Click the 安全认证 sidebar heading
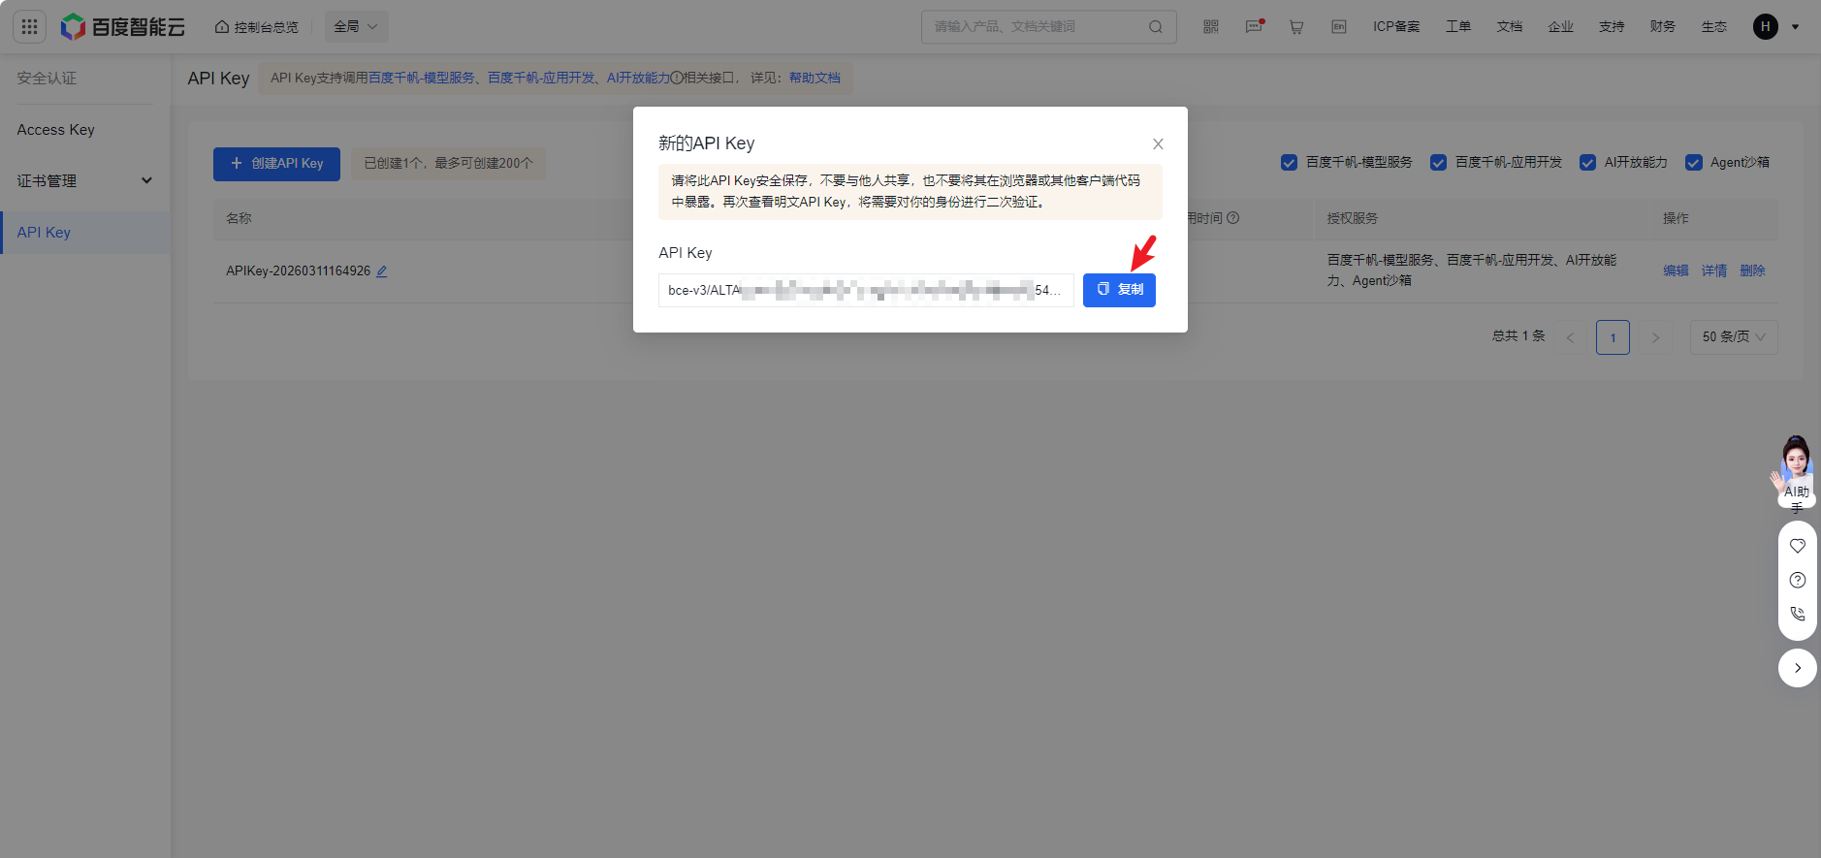Viewport: 1821px width, 858px height. click(x=47, y=79)
